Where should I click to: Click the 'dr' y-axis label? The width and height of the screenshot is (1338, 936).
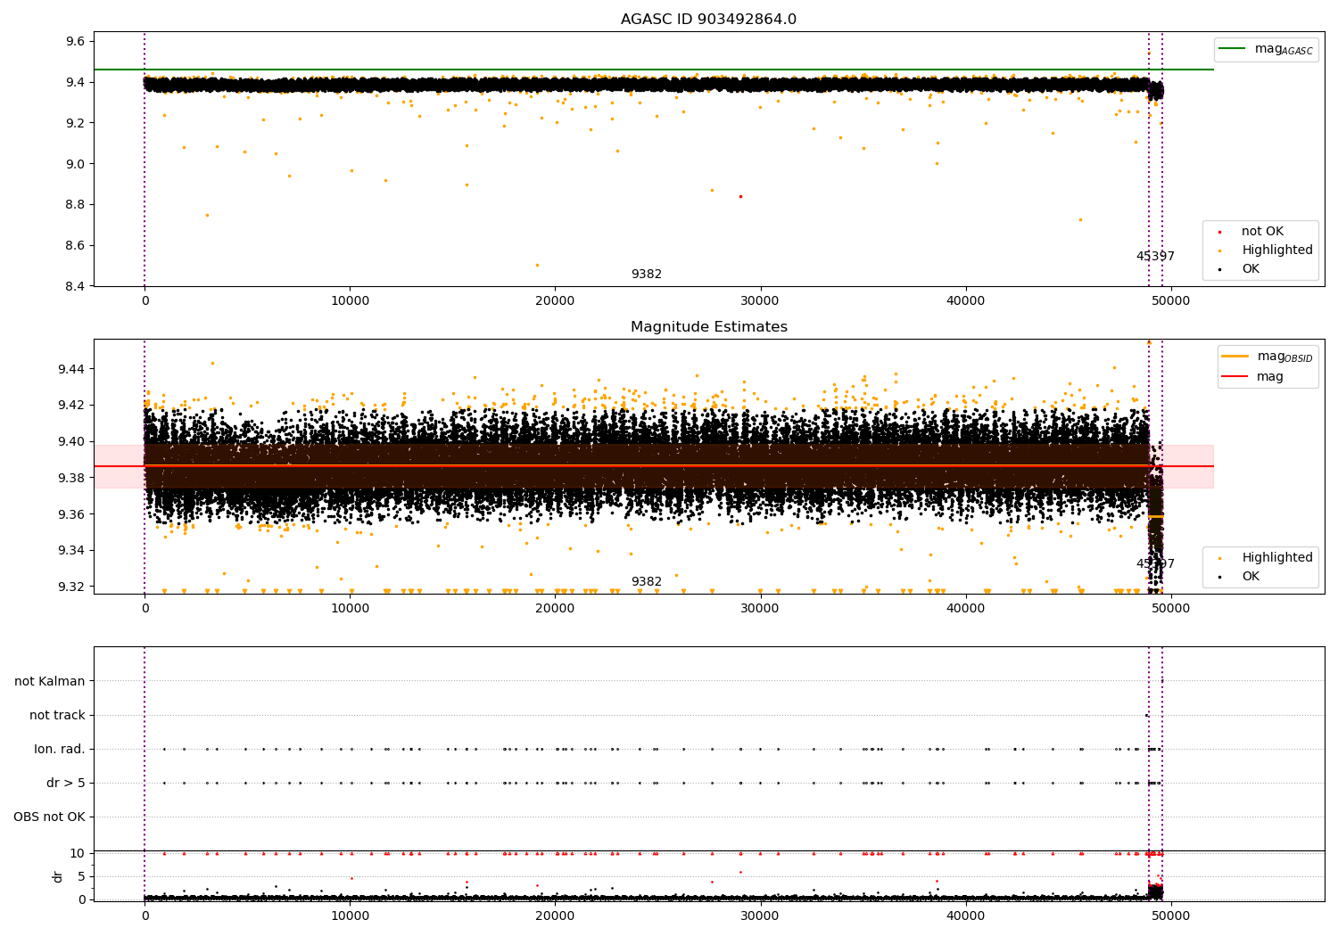click(x=58, y=876)
